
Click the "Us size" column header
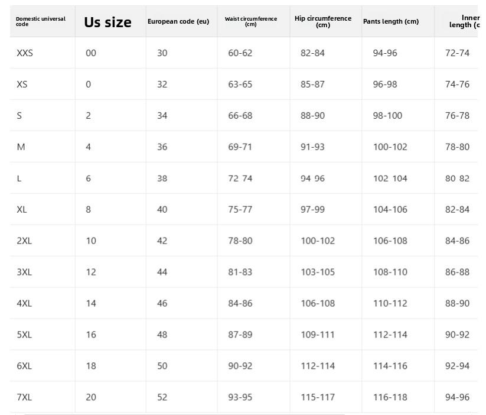[x=107, y=22]
